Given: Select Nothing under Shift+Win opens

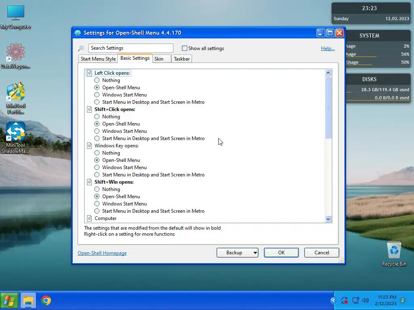Looking at the screenshot, I should [97, 189].
